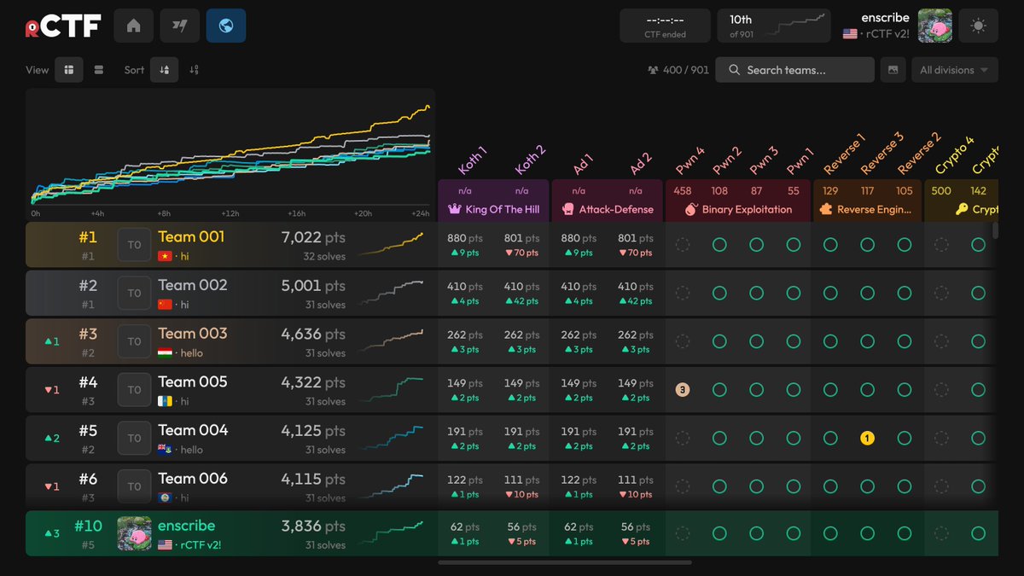Open Team 001 team link
The image size is (1024, 576).
point(191,237)
